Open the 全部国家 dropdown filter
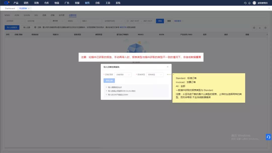 click(x=14, y=21)
